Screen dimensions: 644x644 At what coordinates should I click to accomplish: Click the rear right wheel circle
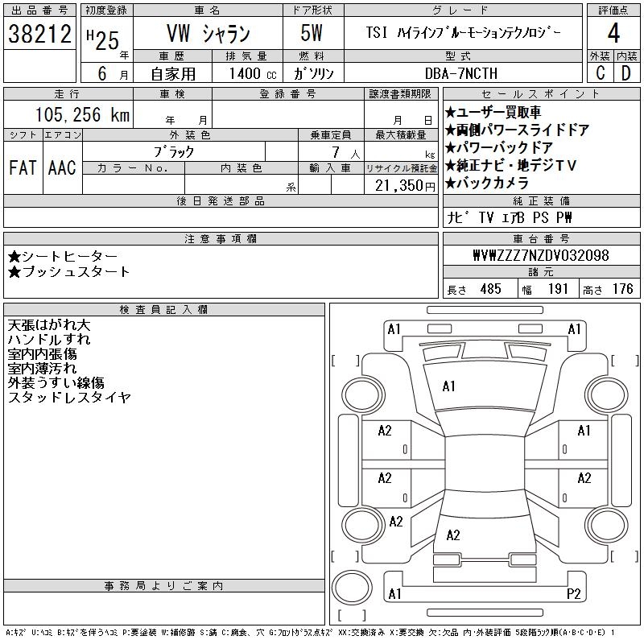(x=607, y=524)
